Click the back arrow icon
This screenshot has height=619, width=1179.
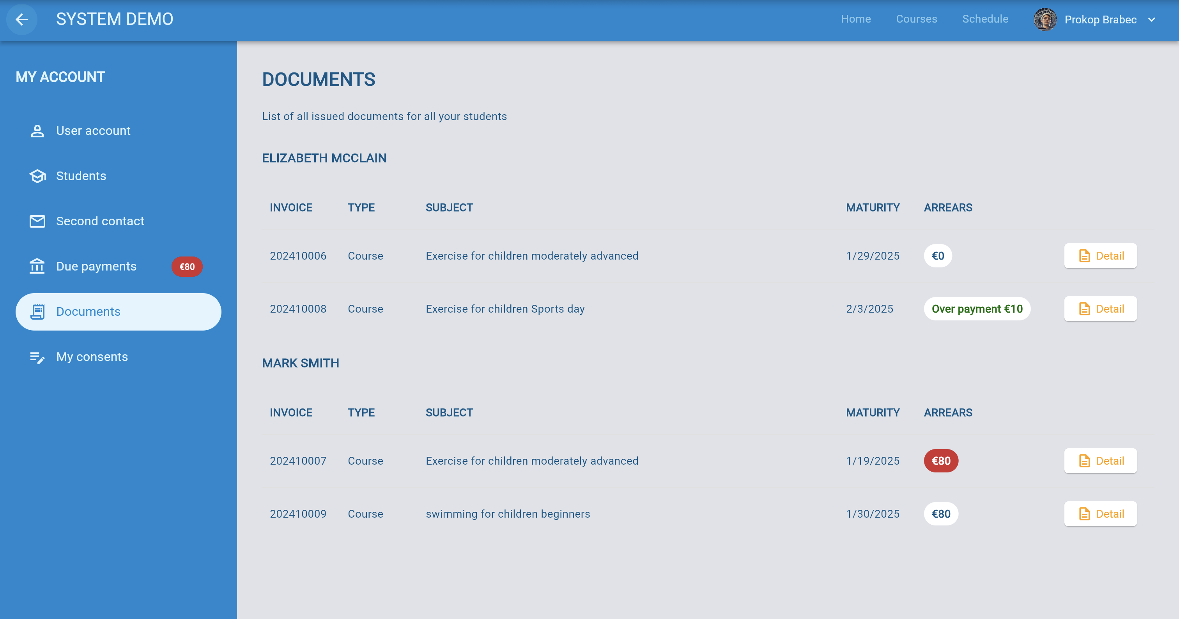[x=21, y=19]
